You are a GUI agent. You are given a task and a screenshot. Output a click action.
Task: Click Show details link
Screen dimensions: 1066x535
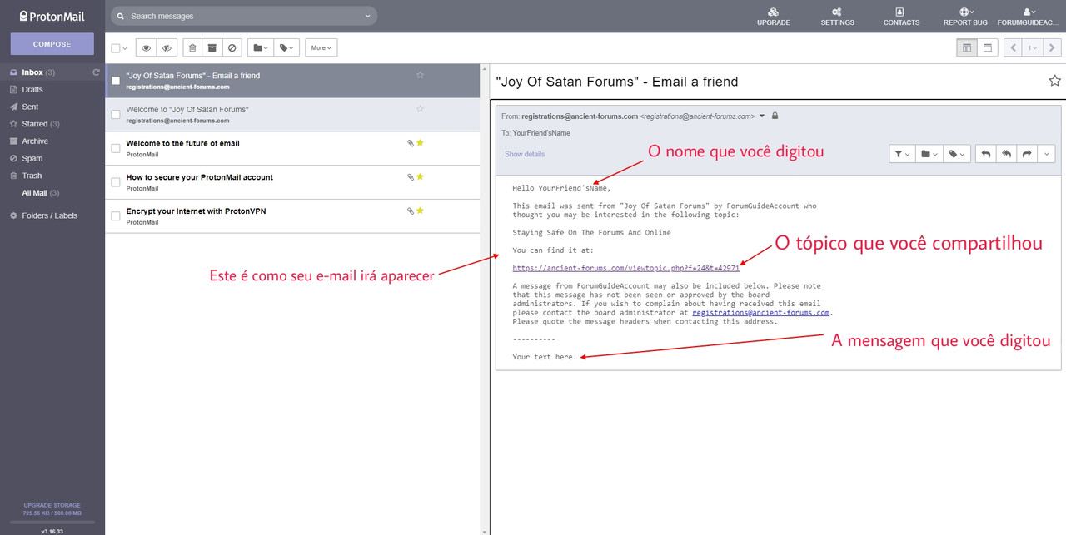tap(525, 154)
